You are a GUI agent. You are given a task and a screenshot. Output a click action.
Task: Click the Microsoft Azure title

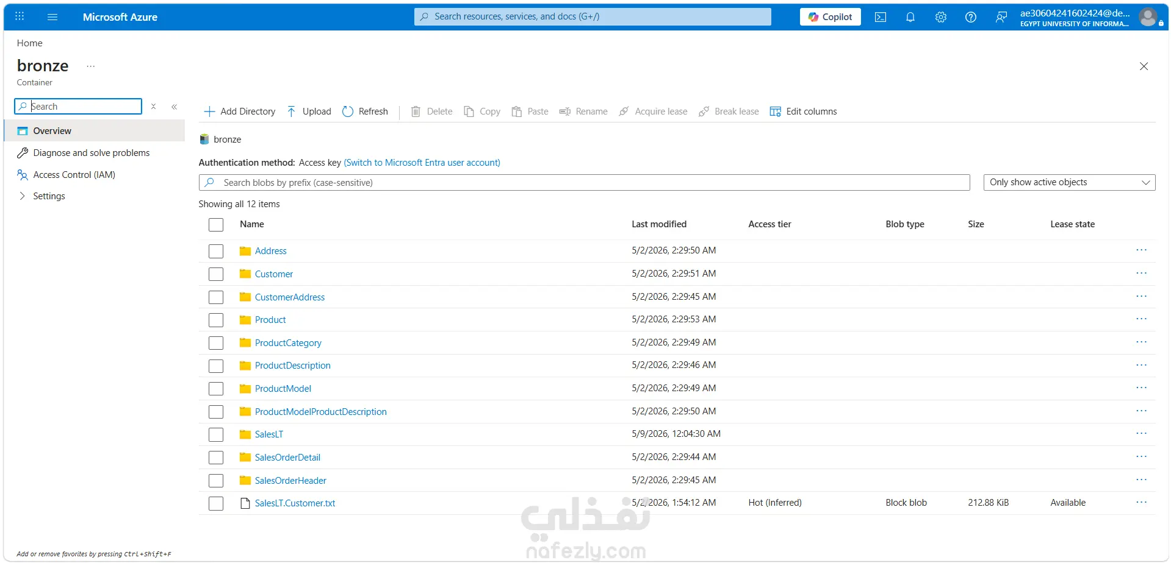click(120, 17)
